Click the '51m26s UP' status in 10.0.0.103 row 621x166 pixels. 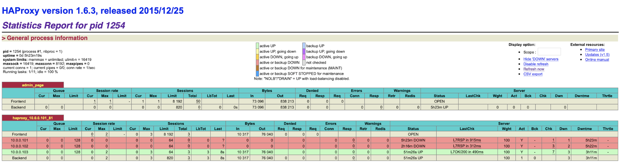point(413,152)
